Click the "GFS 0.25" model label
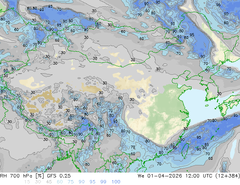 tap(59, 176)
